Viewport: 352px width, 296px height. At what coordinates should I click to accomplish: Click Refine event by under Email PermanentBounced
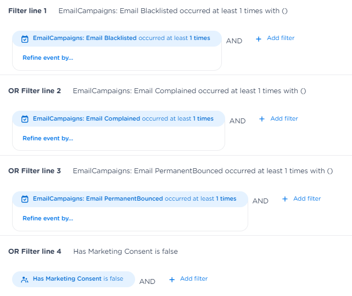click(48, 218)
